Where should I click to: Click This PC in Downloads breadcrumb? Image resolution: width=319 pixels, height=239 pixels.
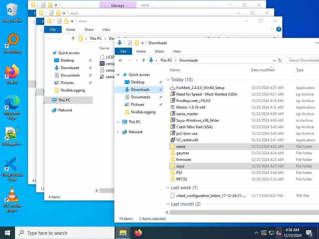point(166,60)
